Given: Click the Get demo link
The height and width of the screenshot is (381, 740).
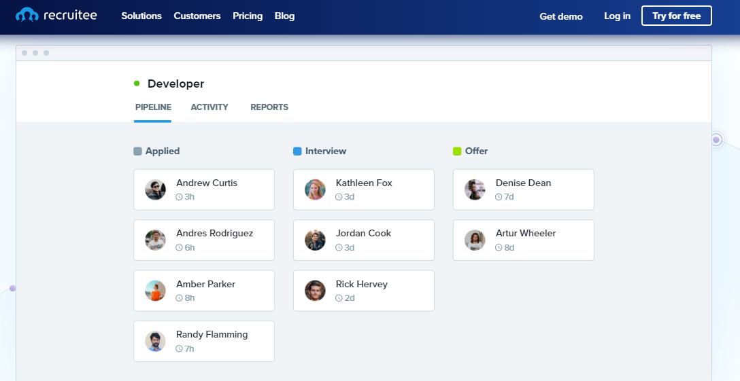Looking at the screenshot, I should (x=561, y=16).
